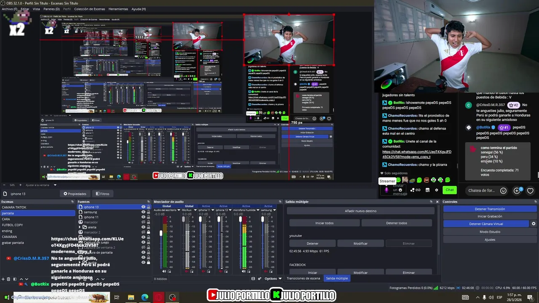Open Colección de Escenas menu

89,9
